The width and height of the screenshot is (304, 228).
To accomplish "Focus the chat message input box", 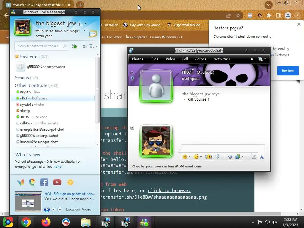I will point(223,148).
